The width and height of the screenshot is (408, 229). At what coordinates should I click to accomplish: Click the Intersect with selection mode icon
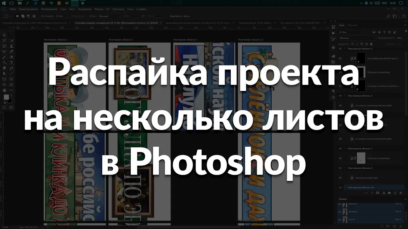click(33, 16)
